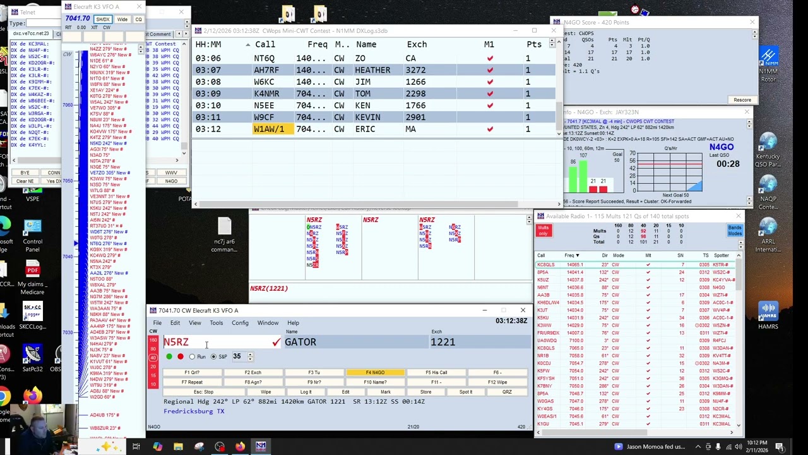Select the Run radio button
Viewport: 808px width, 455px height.
click(192, 356)
